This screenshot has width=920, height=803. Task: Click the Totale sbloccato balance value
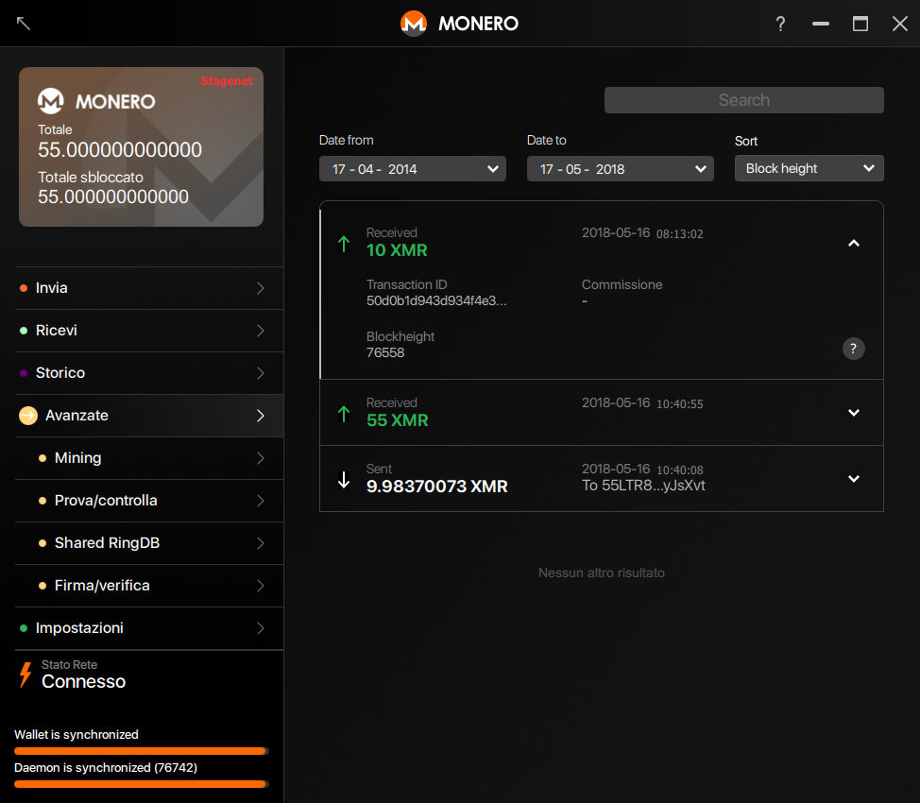(x=113, y=196)
